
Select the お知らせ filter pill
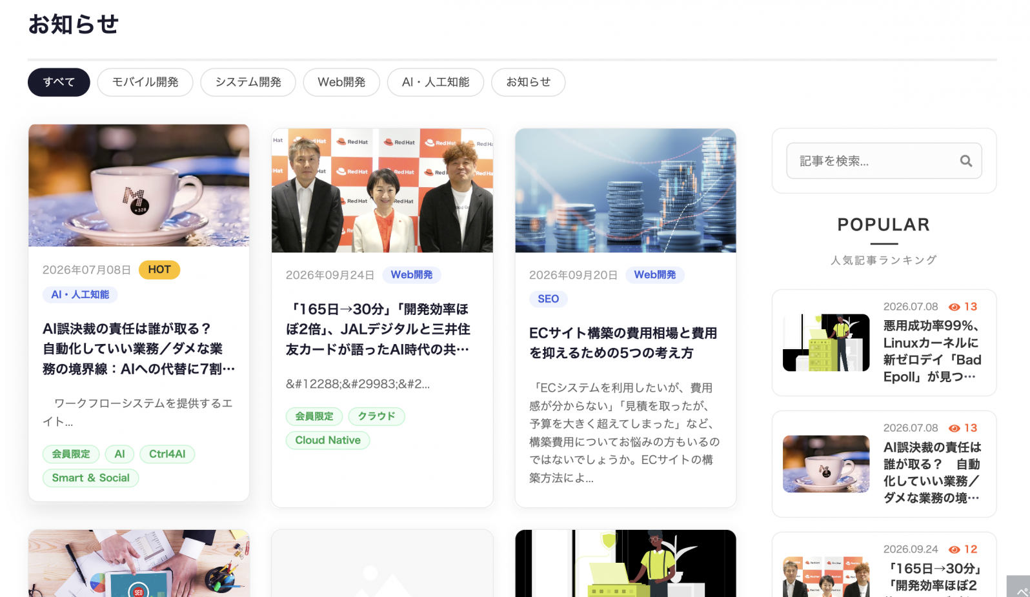[529, 82]
